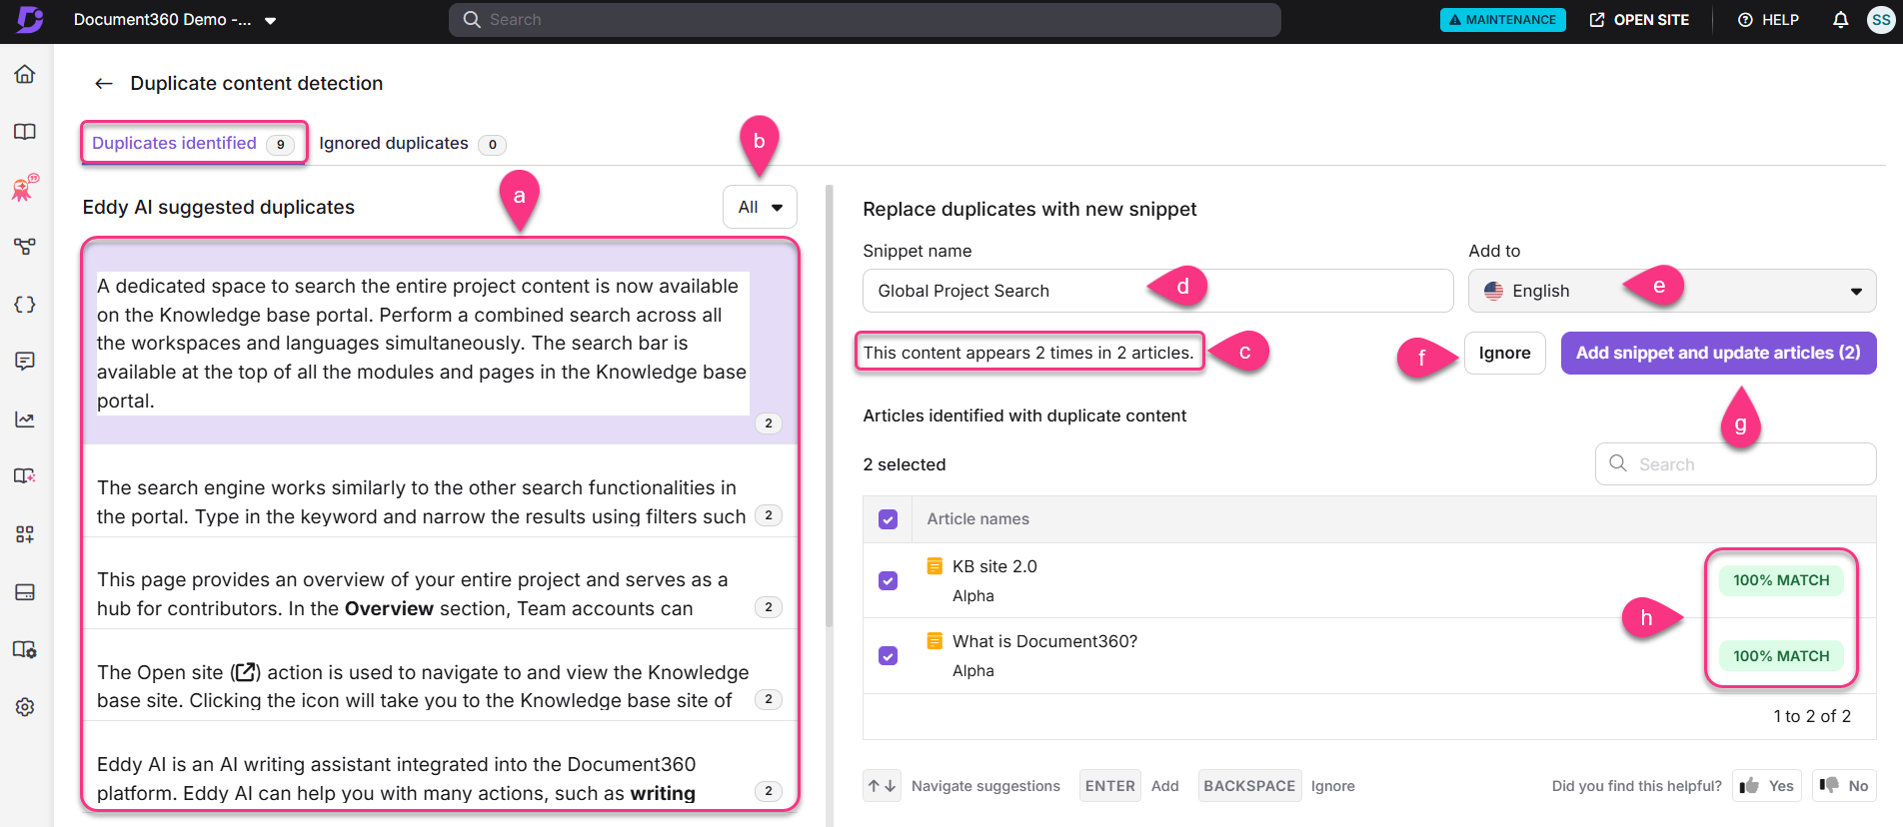This screenshot has width=1903, height=827.
Task: Click the What is Document360? article name
Action: [1044, 641]
